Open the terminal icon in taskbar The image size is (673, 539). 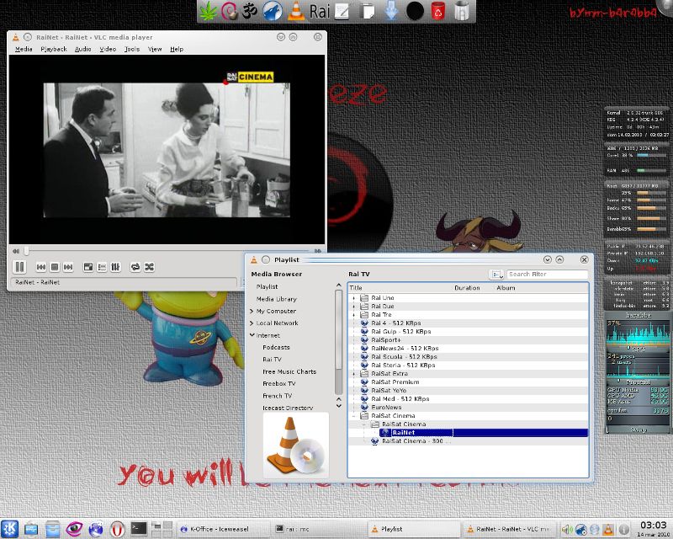tap(139, 528)
